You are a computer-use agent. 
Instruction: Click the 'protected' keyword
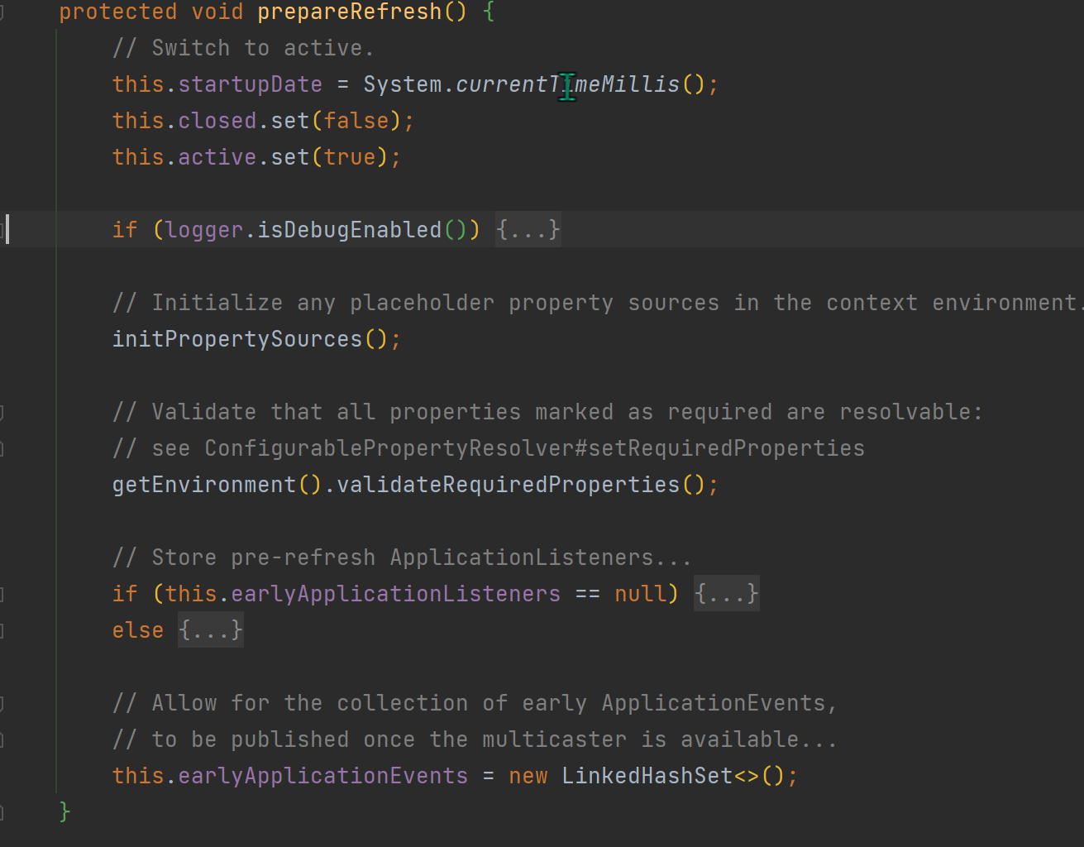[x=118, y=12]
